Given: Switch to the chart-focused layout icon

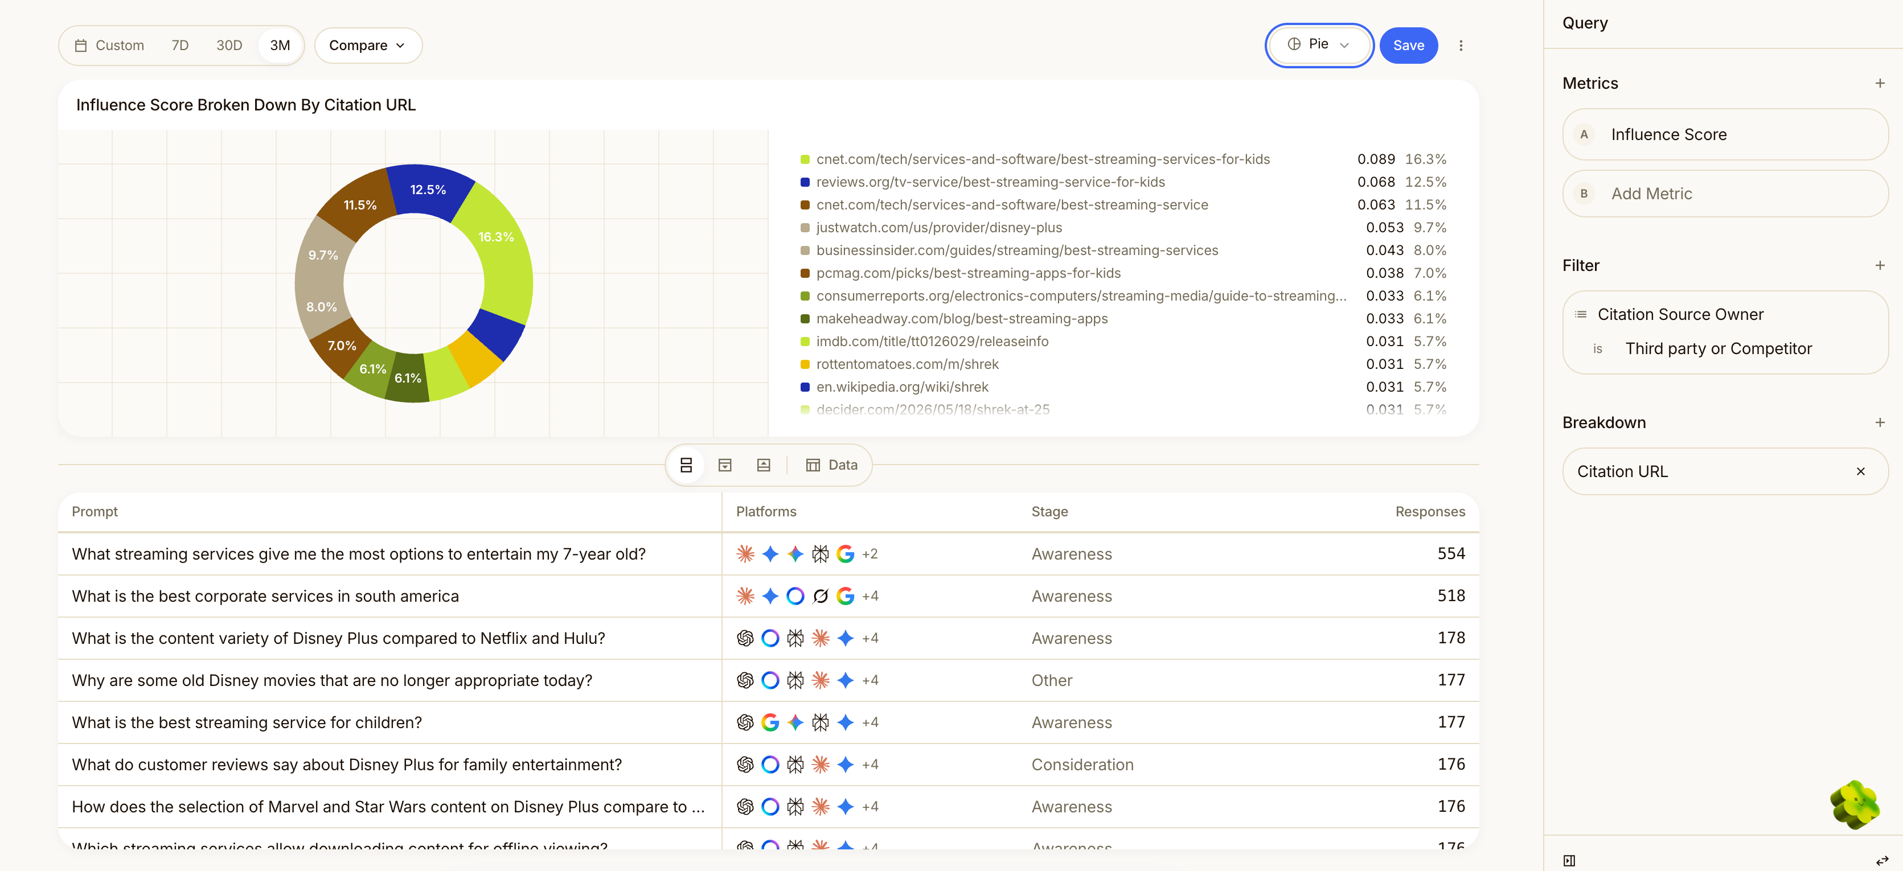Looking at the screenshot, I should [763, 465].
